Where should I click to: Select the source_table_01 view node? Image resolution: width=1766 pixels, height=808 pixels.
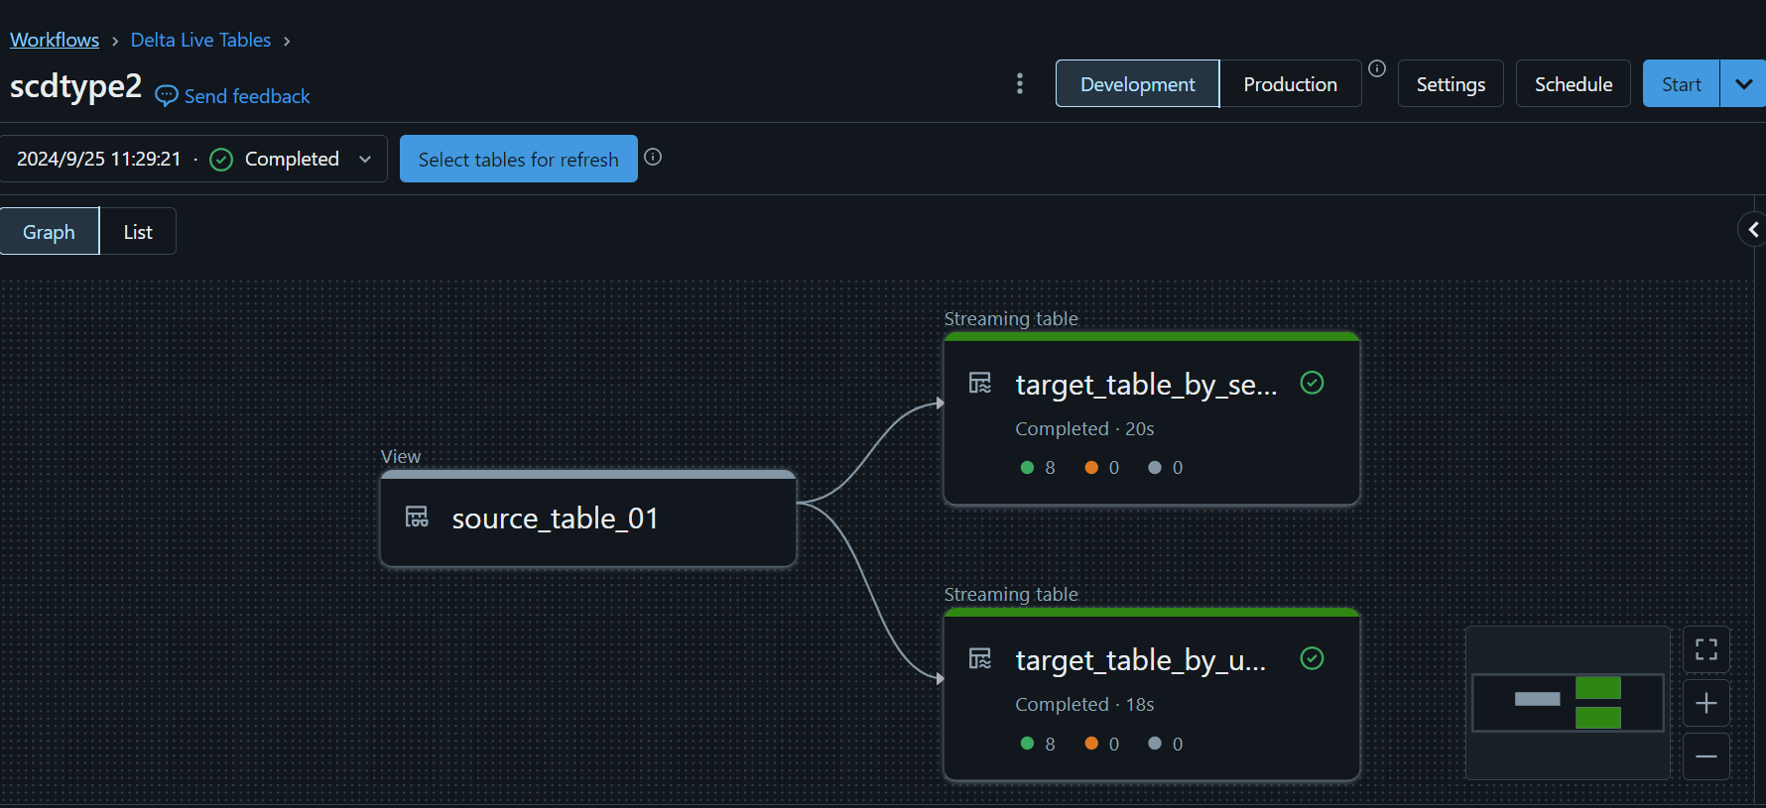click(588, 519)
